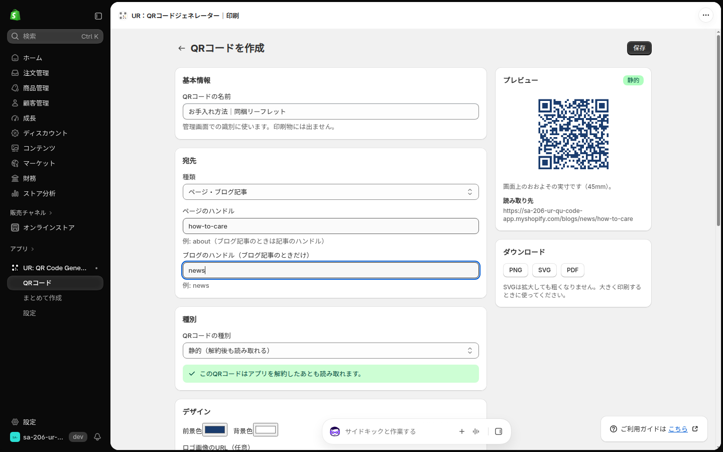Select the app's 設定 submenu item
The image size is (723, 452).
[55, 313]
